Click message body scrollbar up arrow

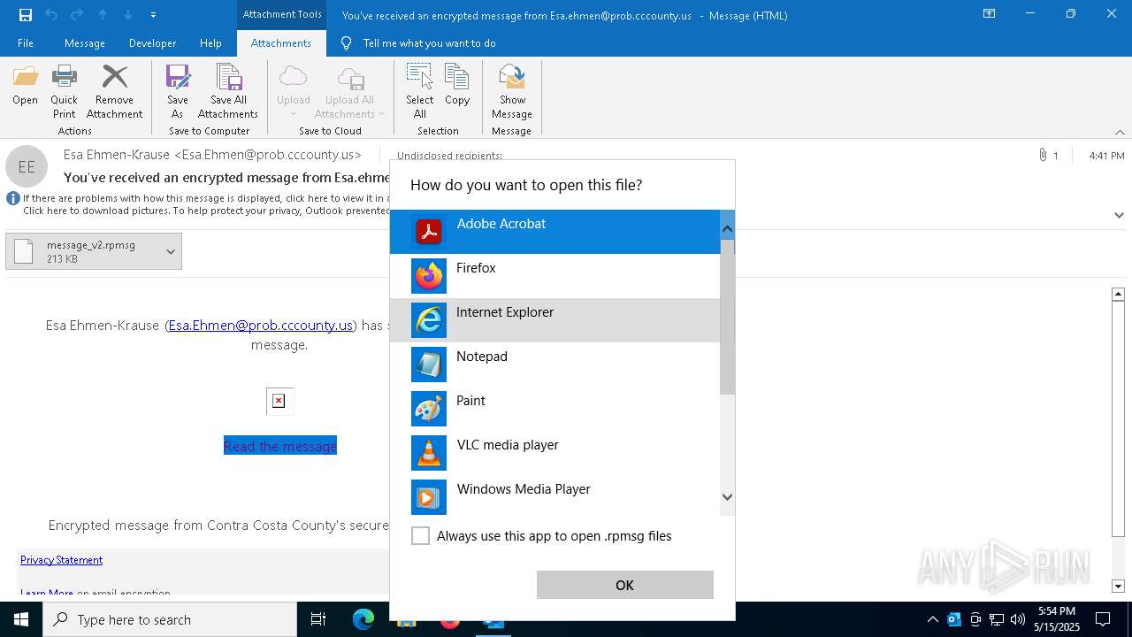tap(1118, 294)
